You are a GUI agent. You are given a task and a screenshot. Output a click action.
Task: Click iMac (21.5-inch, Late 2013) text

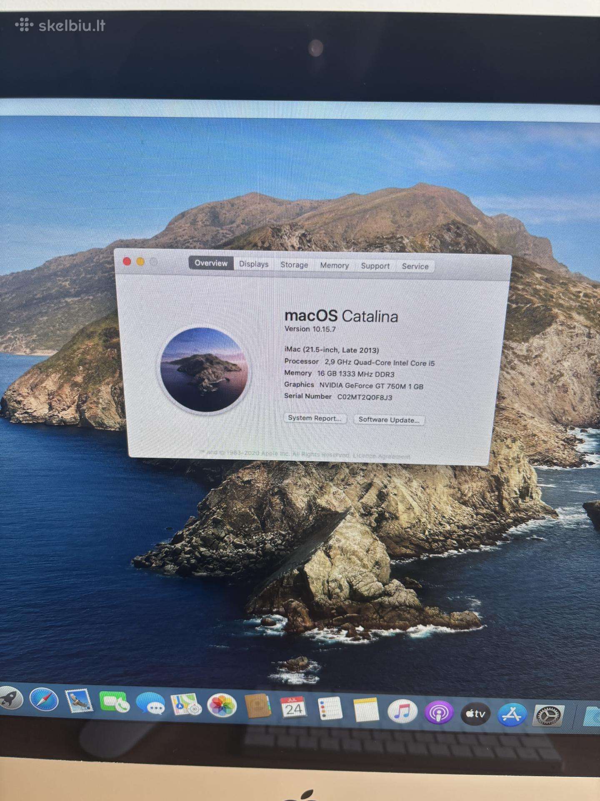(332, 350)
